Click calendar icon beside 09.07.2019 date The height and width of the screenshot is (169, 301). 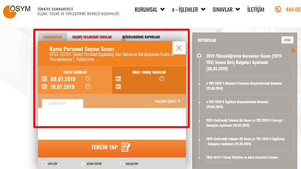[44, 79]
